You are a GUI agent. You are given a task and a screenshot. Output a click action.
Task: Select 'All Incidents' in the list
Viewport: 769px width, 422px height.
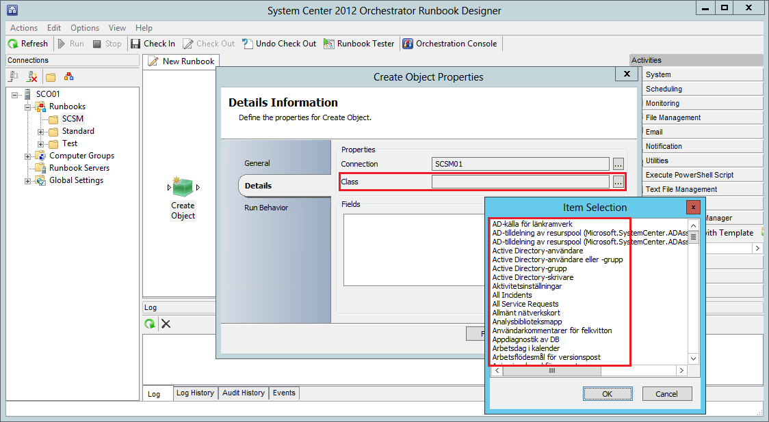pyautogui.click(x=512, y=295)
